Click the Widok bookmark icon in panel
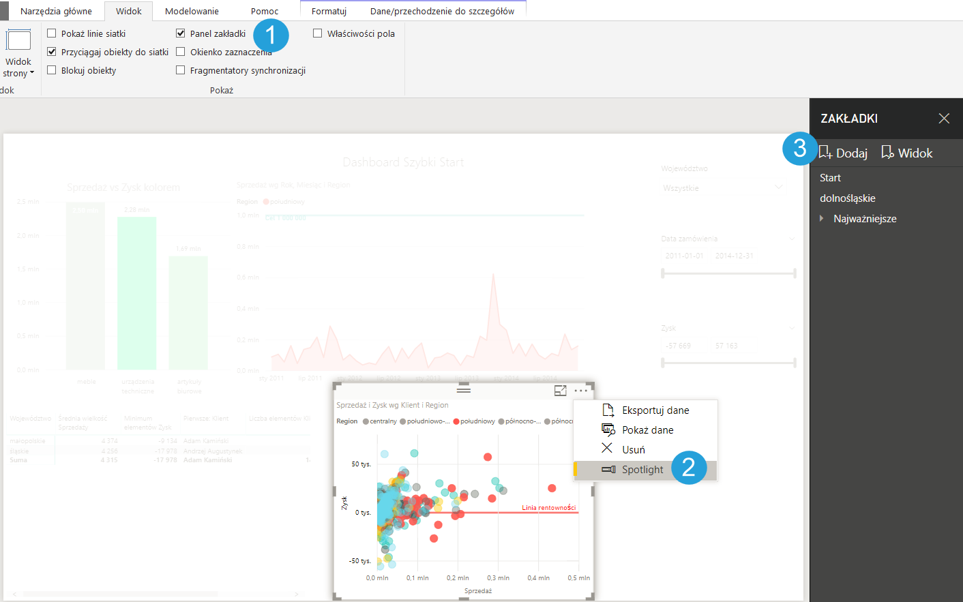This screenshot has width=963, height=602. pos(887,152)
